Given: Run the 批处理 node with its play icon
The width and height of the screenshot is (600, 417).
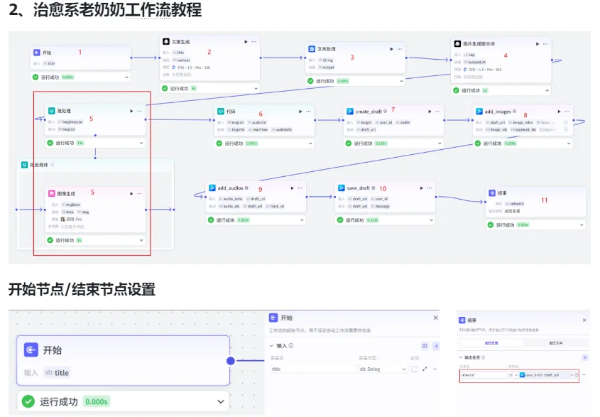Looking at the screenshot, I should (131, 111).
